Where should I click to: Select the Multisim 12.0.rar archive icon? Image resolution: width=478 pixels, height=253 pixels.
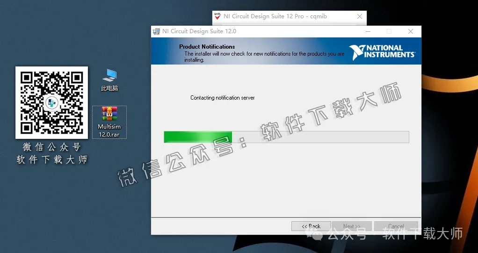(109, 122)
